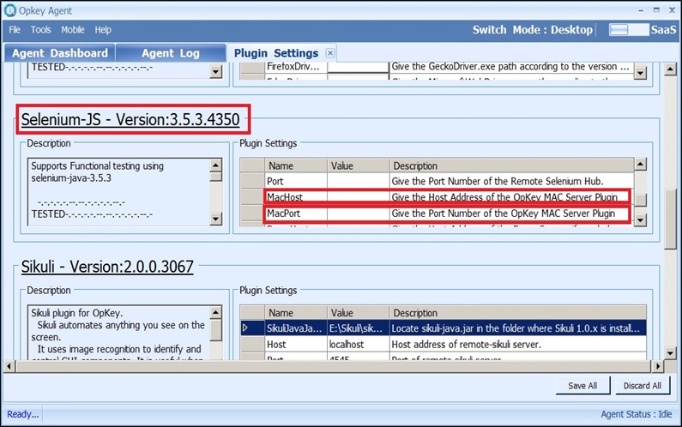Open the Help menu

(103, 29)
